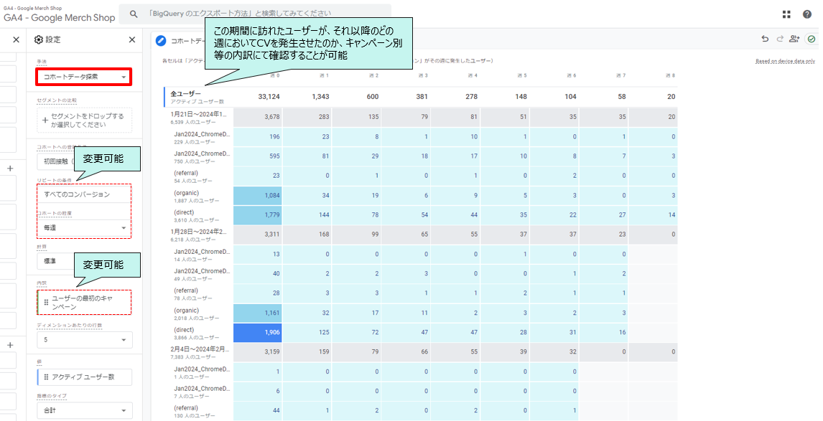Screen dimensions: 823x421
Task: Open the help question mark icon
Action: point(806,14)
